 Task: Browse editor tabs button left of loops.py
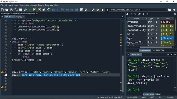pyautogui.click(x=2, y=17)
